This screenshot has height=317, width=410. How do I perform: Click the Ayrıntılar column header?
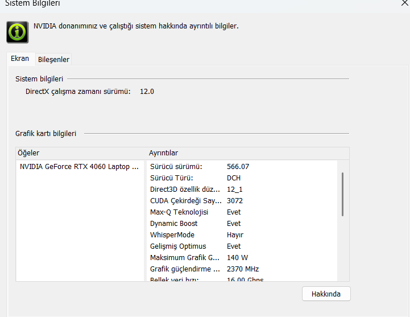pyautogui.click(x=163, y=153)
